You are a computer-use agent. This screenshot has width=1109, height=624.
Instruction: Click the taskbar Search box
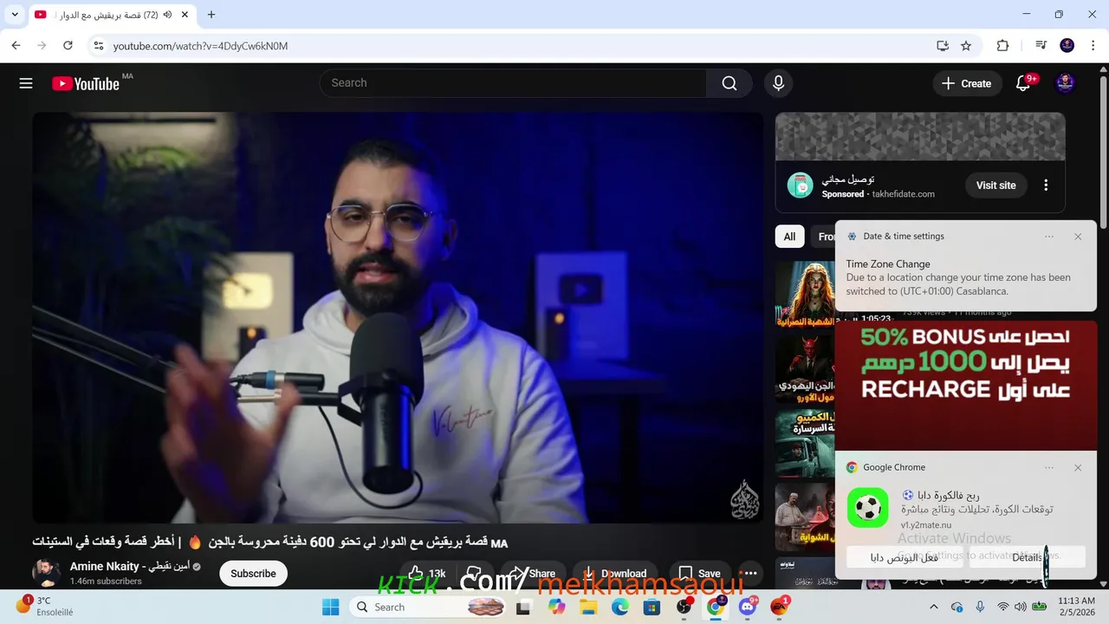430,607
